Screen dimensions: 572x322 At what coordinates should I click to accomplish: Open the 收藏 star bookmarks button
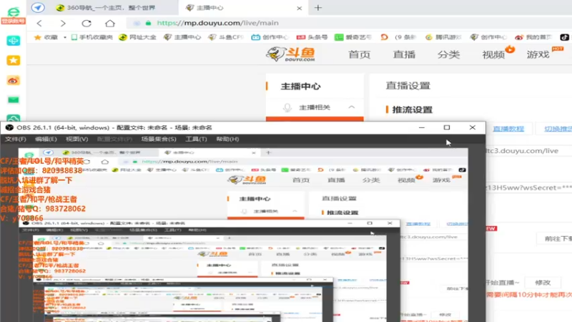(46, 37)
